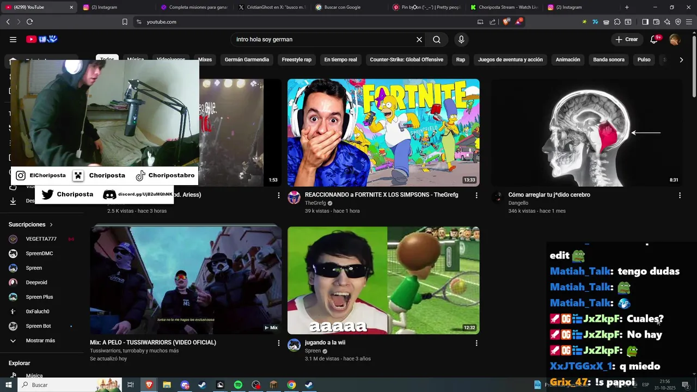The width and height of the screenshot is (697, 392).
Task: Open options for the A PELO mix
Action: click(279, 343)
